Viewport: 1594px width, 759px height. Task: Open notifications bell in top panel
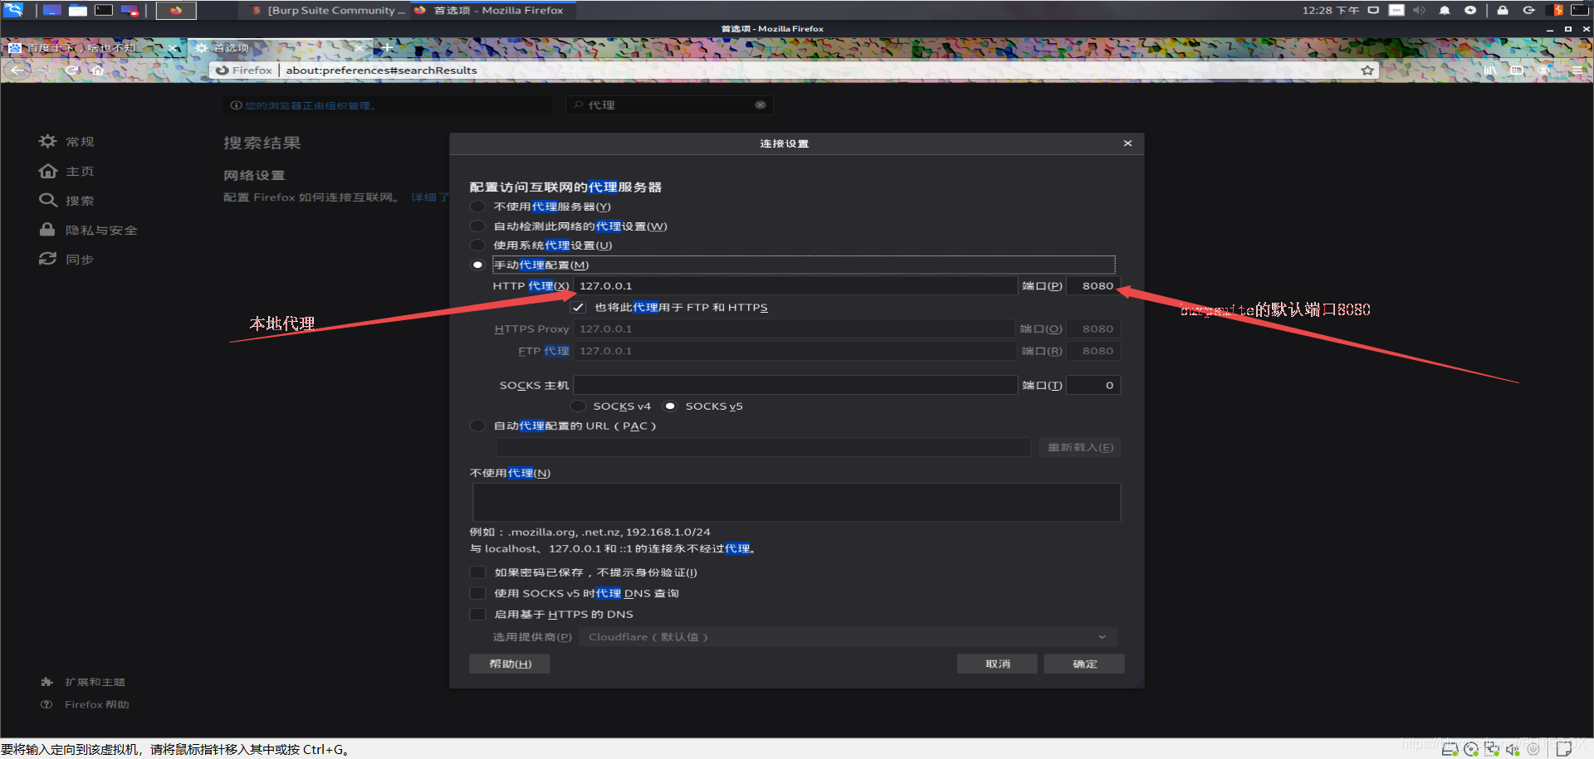pos(1445,10)
